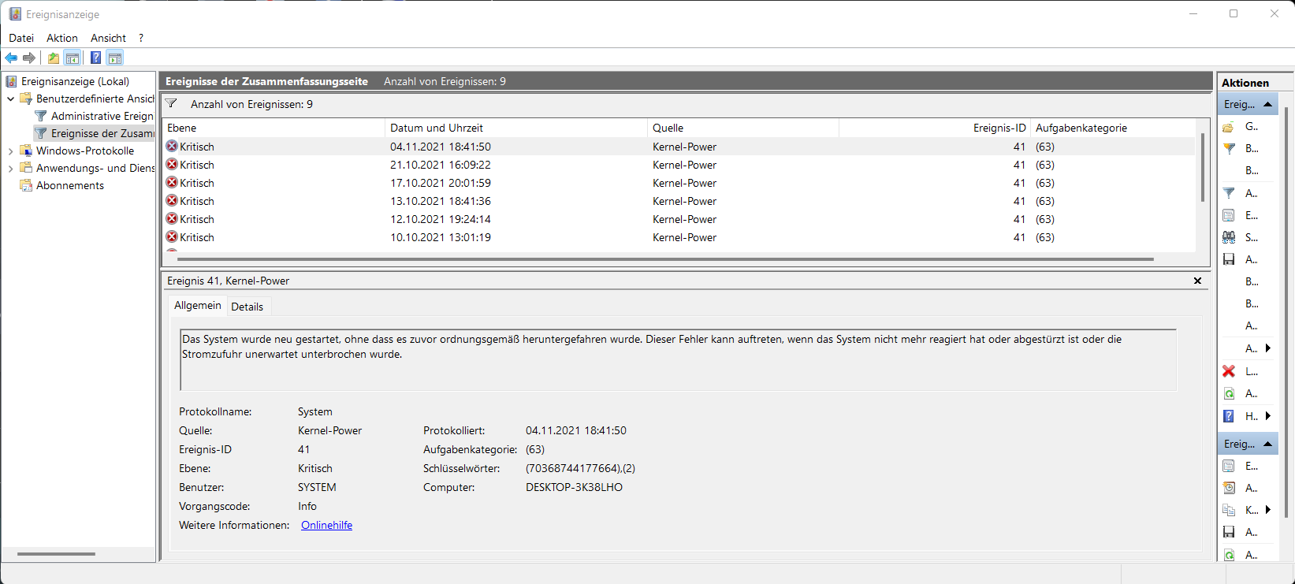Click the funnel filter icon beside Anzahl von Ereignissen

[171, 103]
